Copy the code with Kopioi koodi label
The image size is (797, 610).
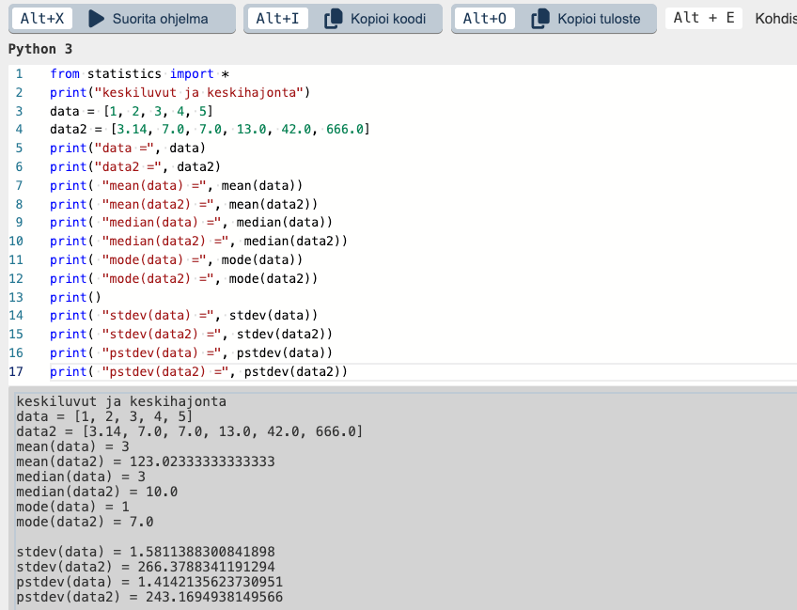(x=387, y=19)
